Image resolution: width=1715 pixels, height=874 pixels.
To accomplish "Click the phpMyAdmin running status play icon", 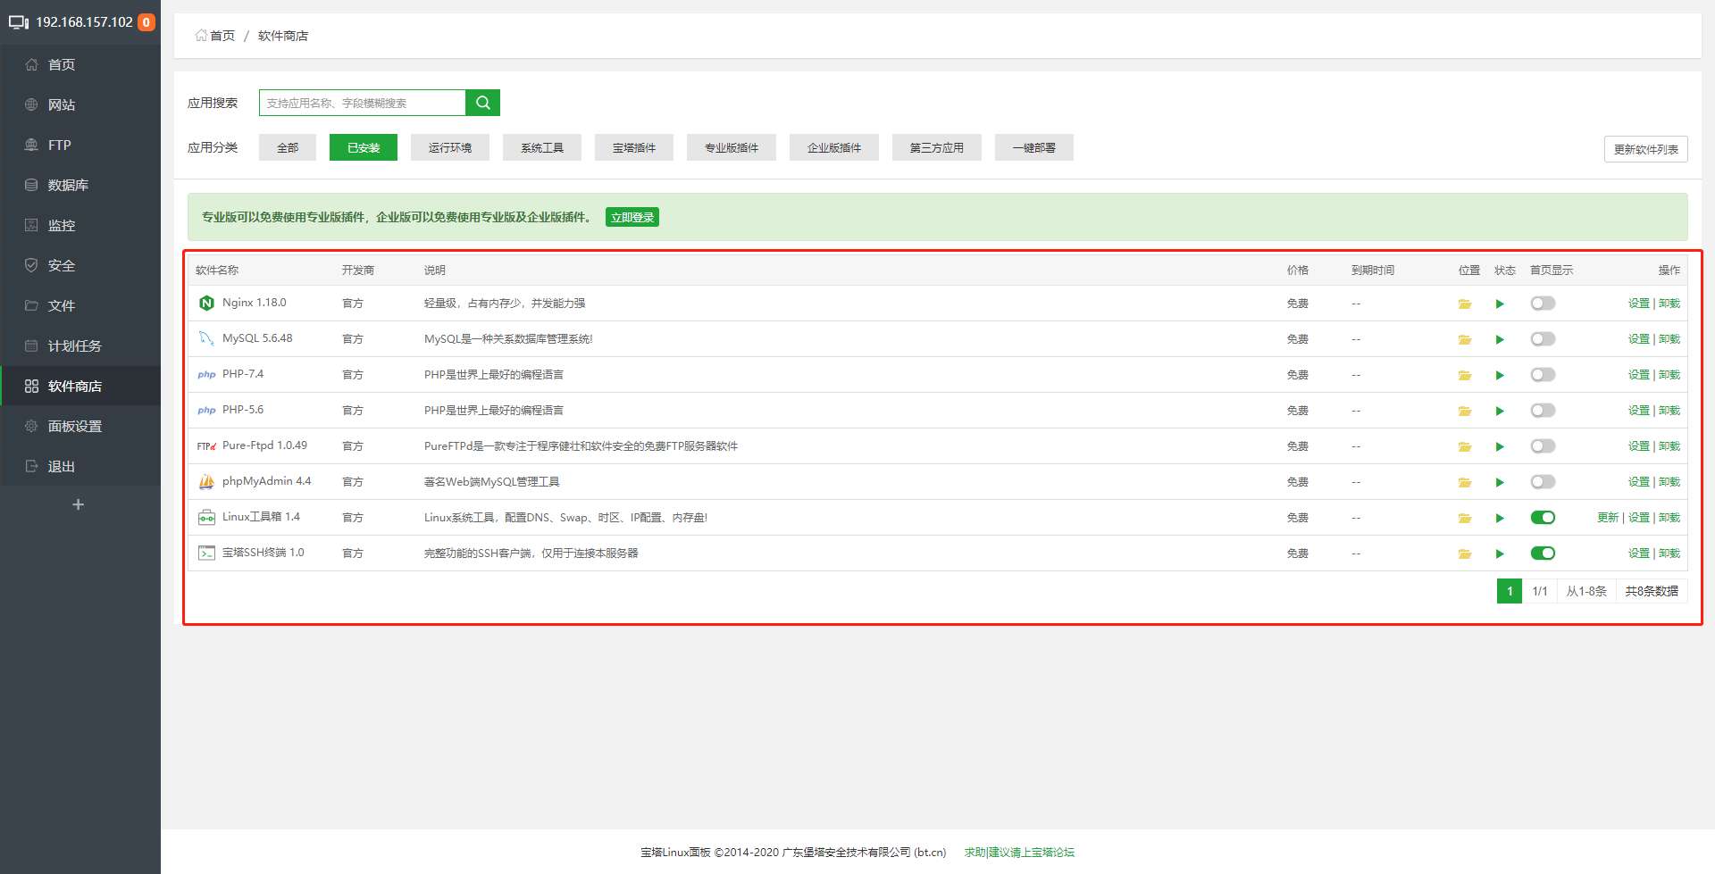I will pos(1500,482).
